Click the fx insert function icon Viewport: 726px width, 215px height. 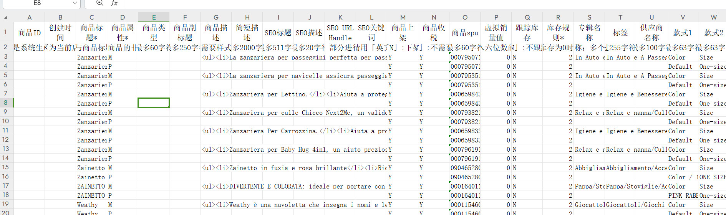click(x=114, y=3)
